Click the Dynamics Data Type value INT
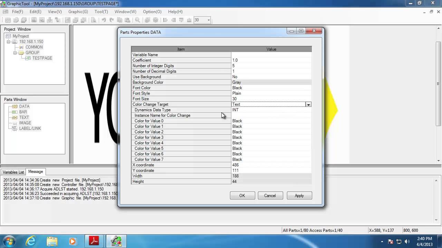Viewport: 442px width, 248px height. point(271,110)
